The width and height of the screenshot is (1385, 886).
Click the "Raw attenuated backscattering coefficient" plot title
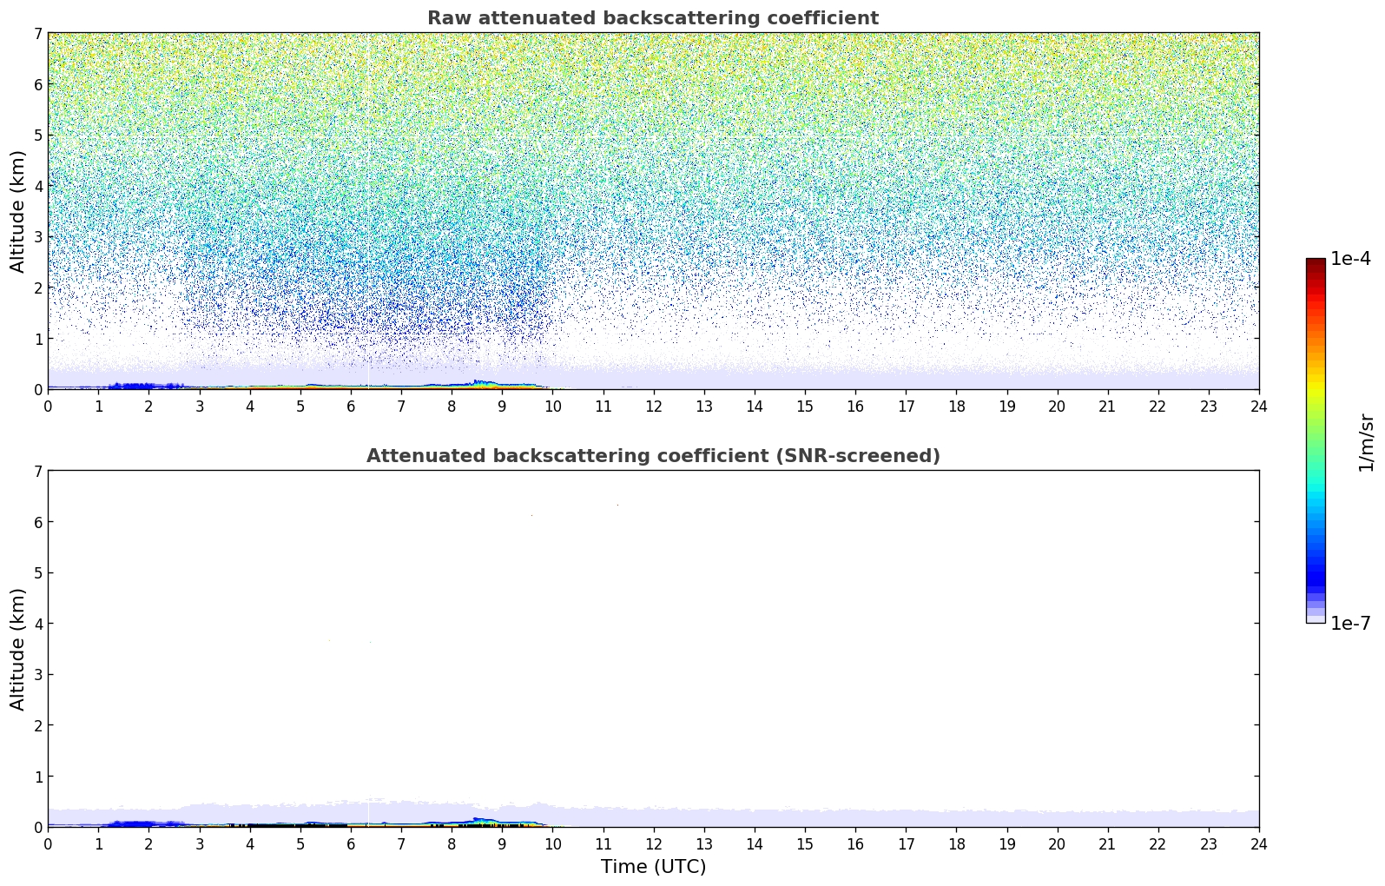652,18
